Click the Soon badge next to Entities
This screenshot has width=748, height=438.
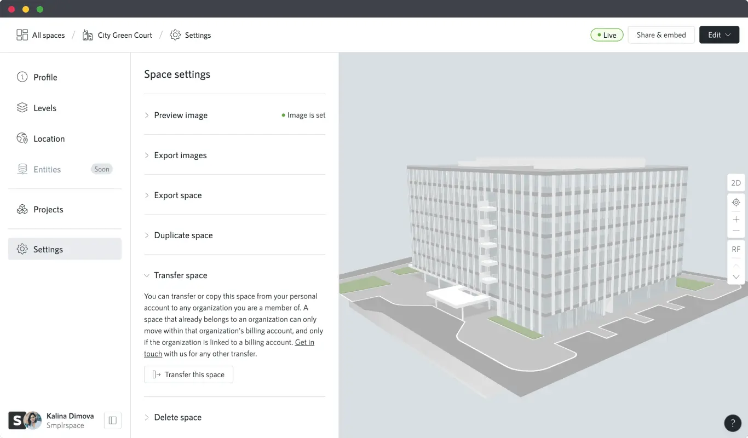[101, 169]
